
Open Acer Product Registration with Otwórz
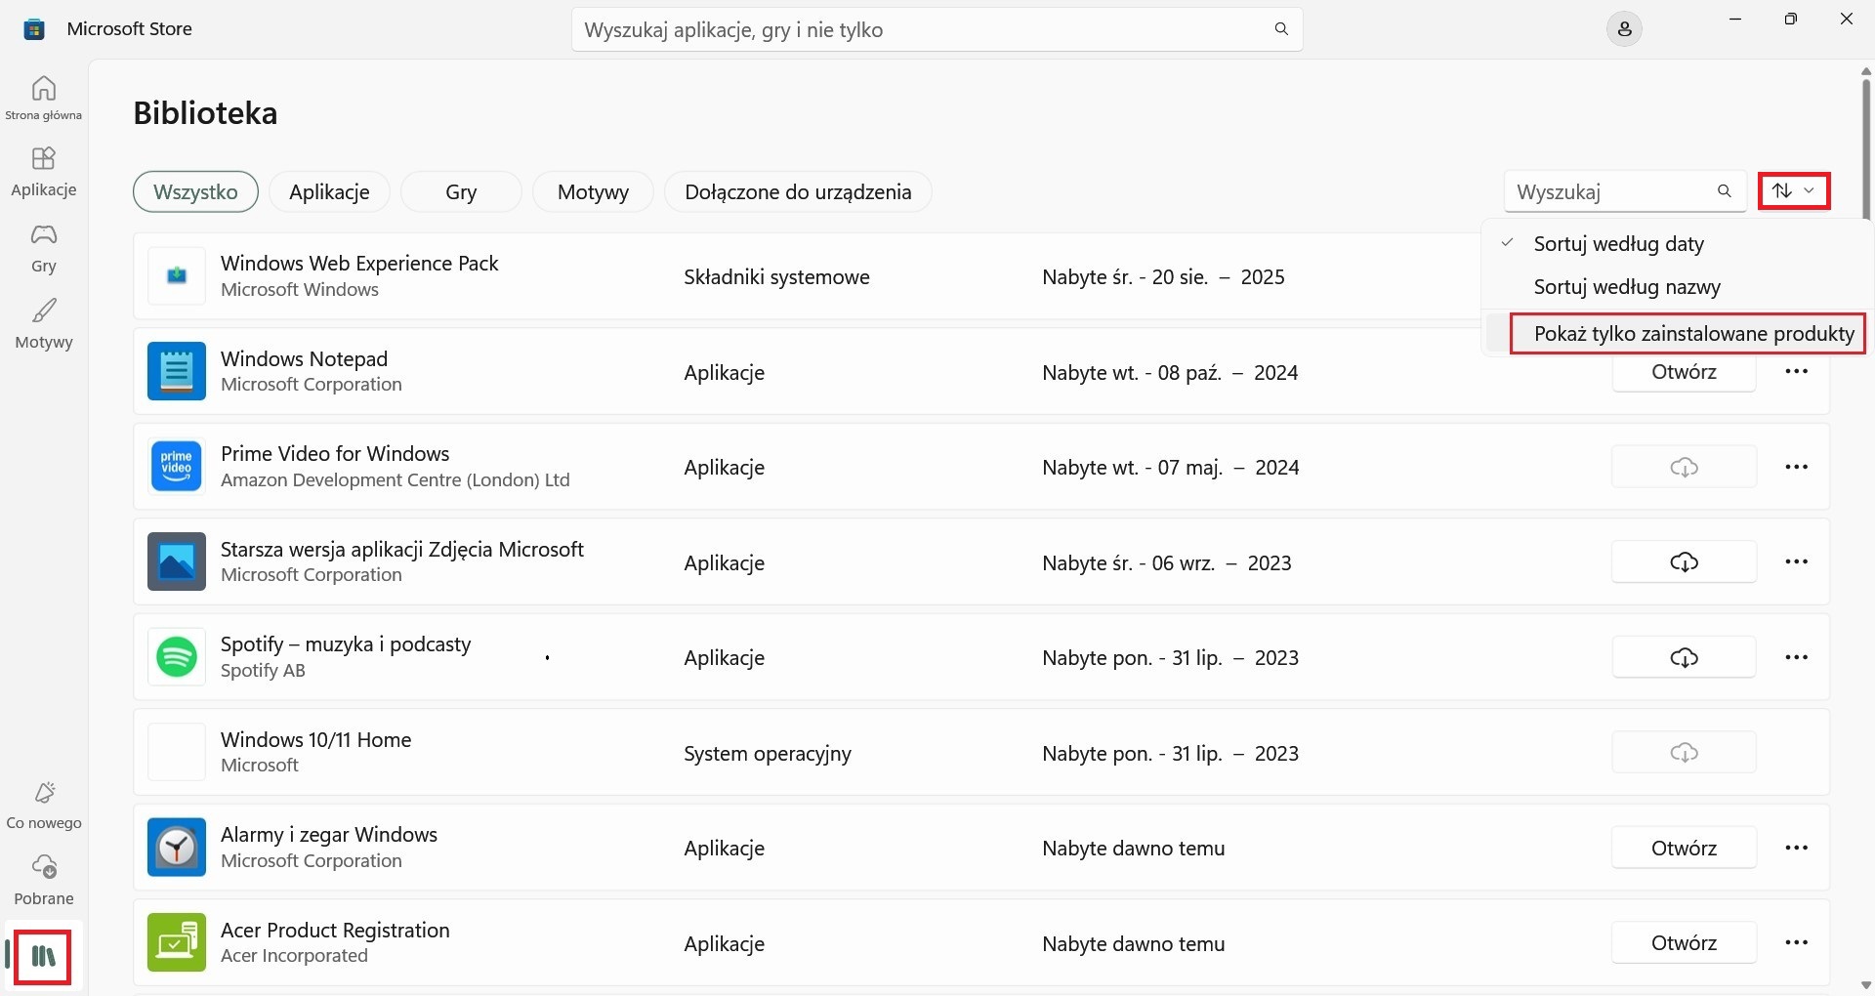[1684, 943]
